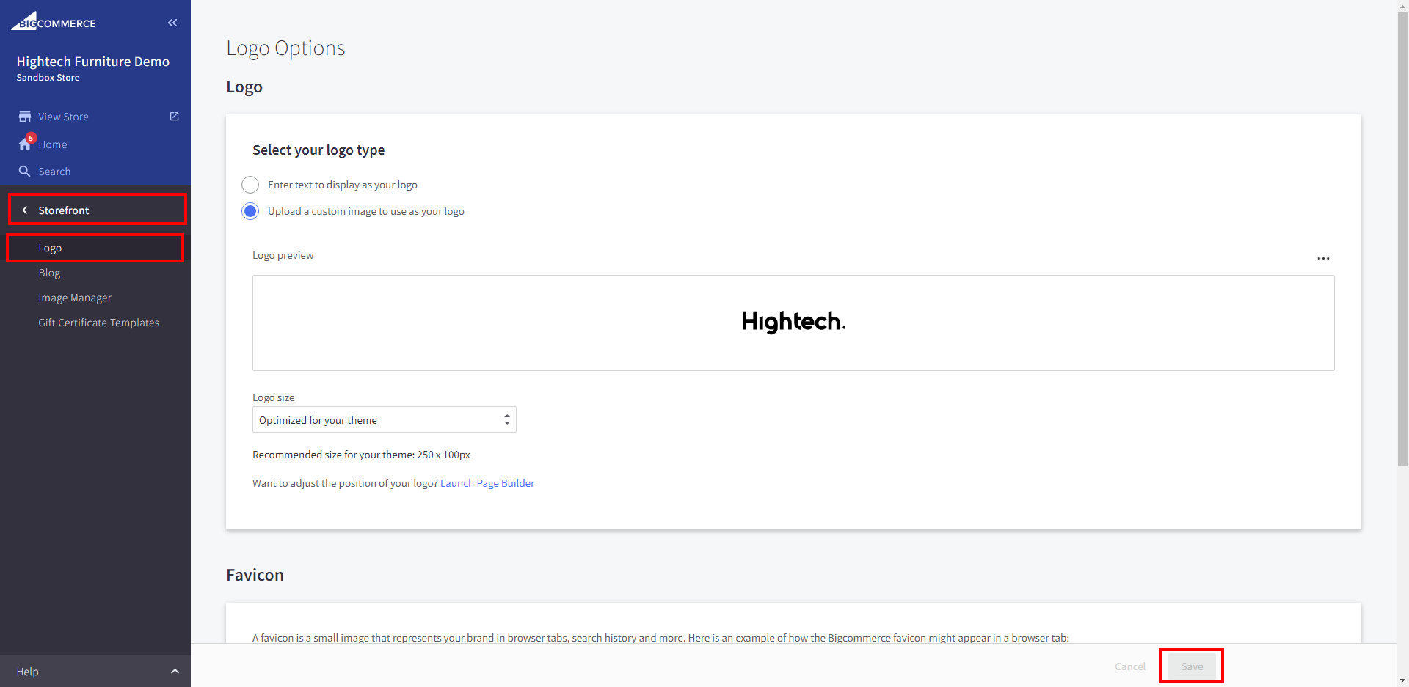Open the three-dot logo preview menu
This screenshot has height=687, width=1409.
point(1323,258)
